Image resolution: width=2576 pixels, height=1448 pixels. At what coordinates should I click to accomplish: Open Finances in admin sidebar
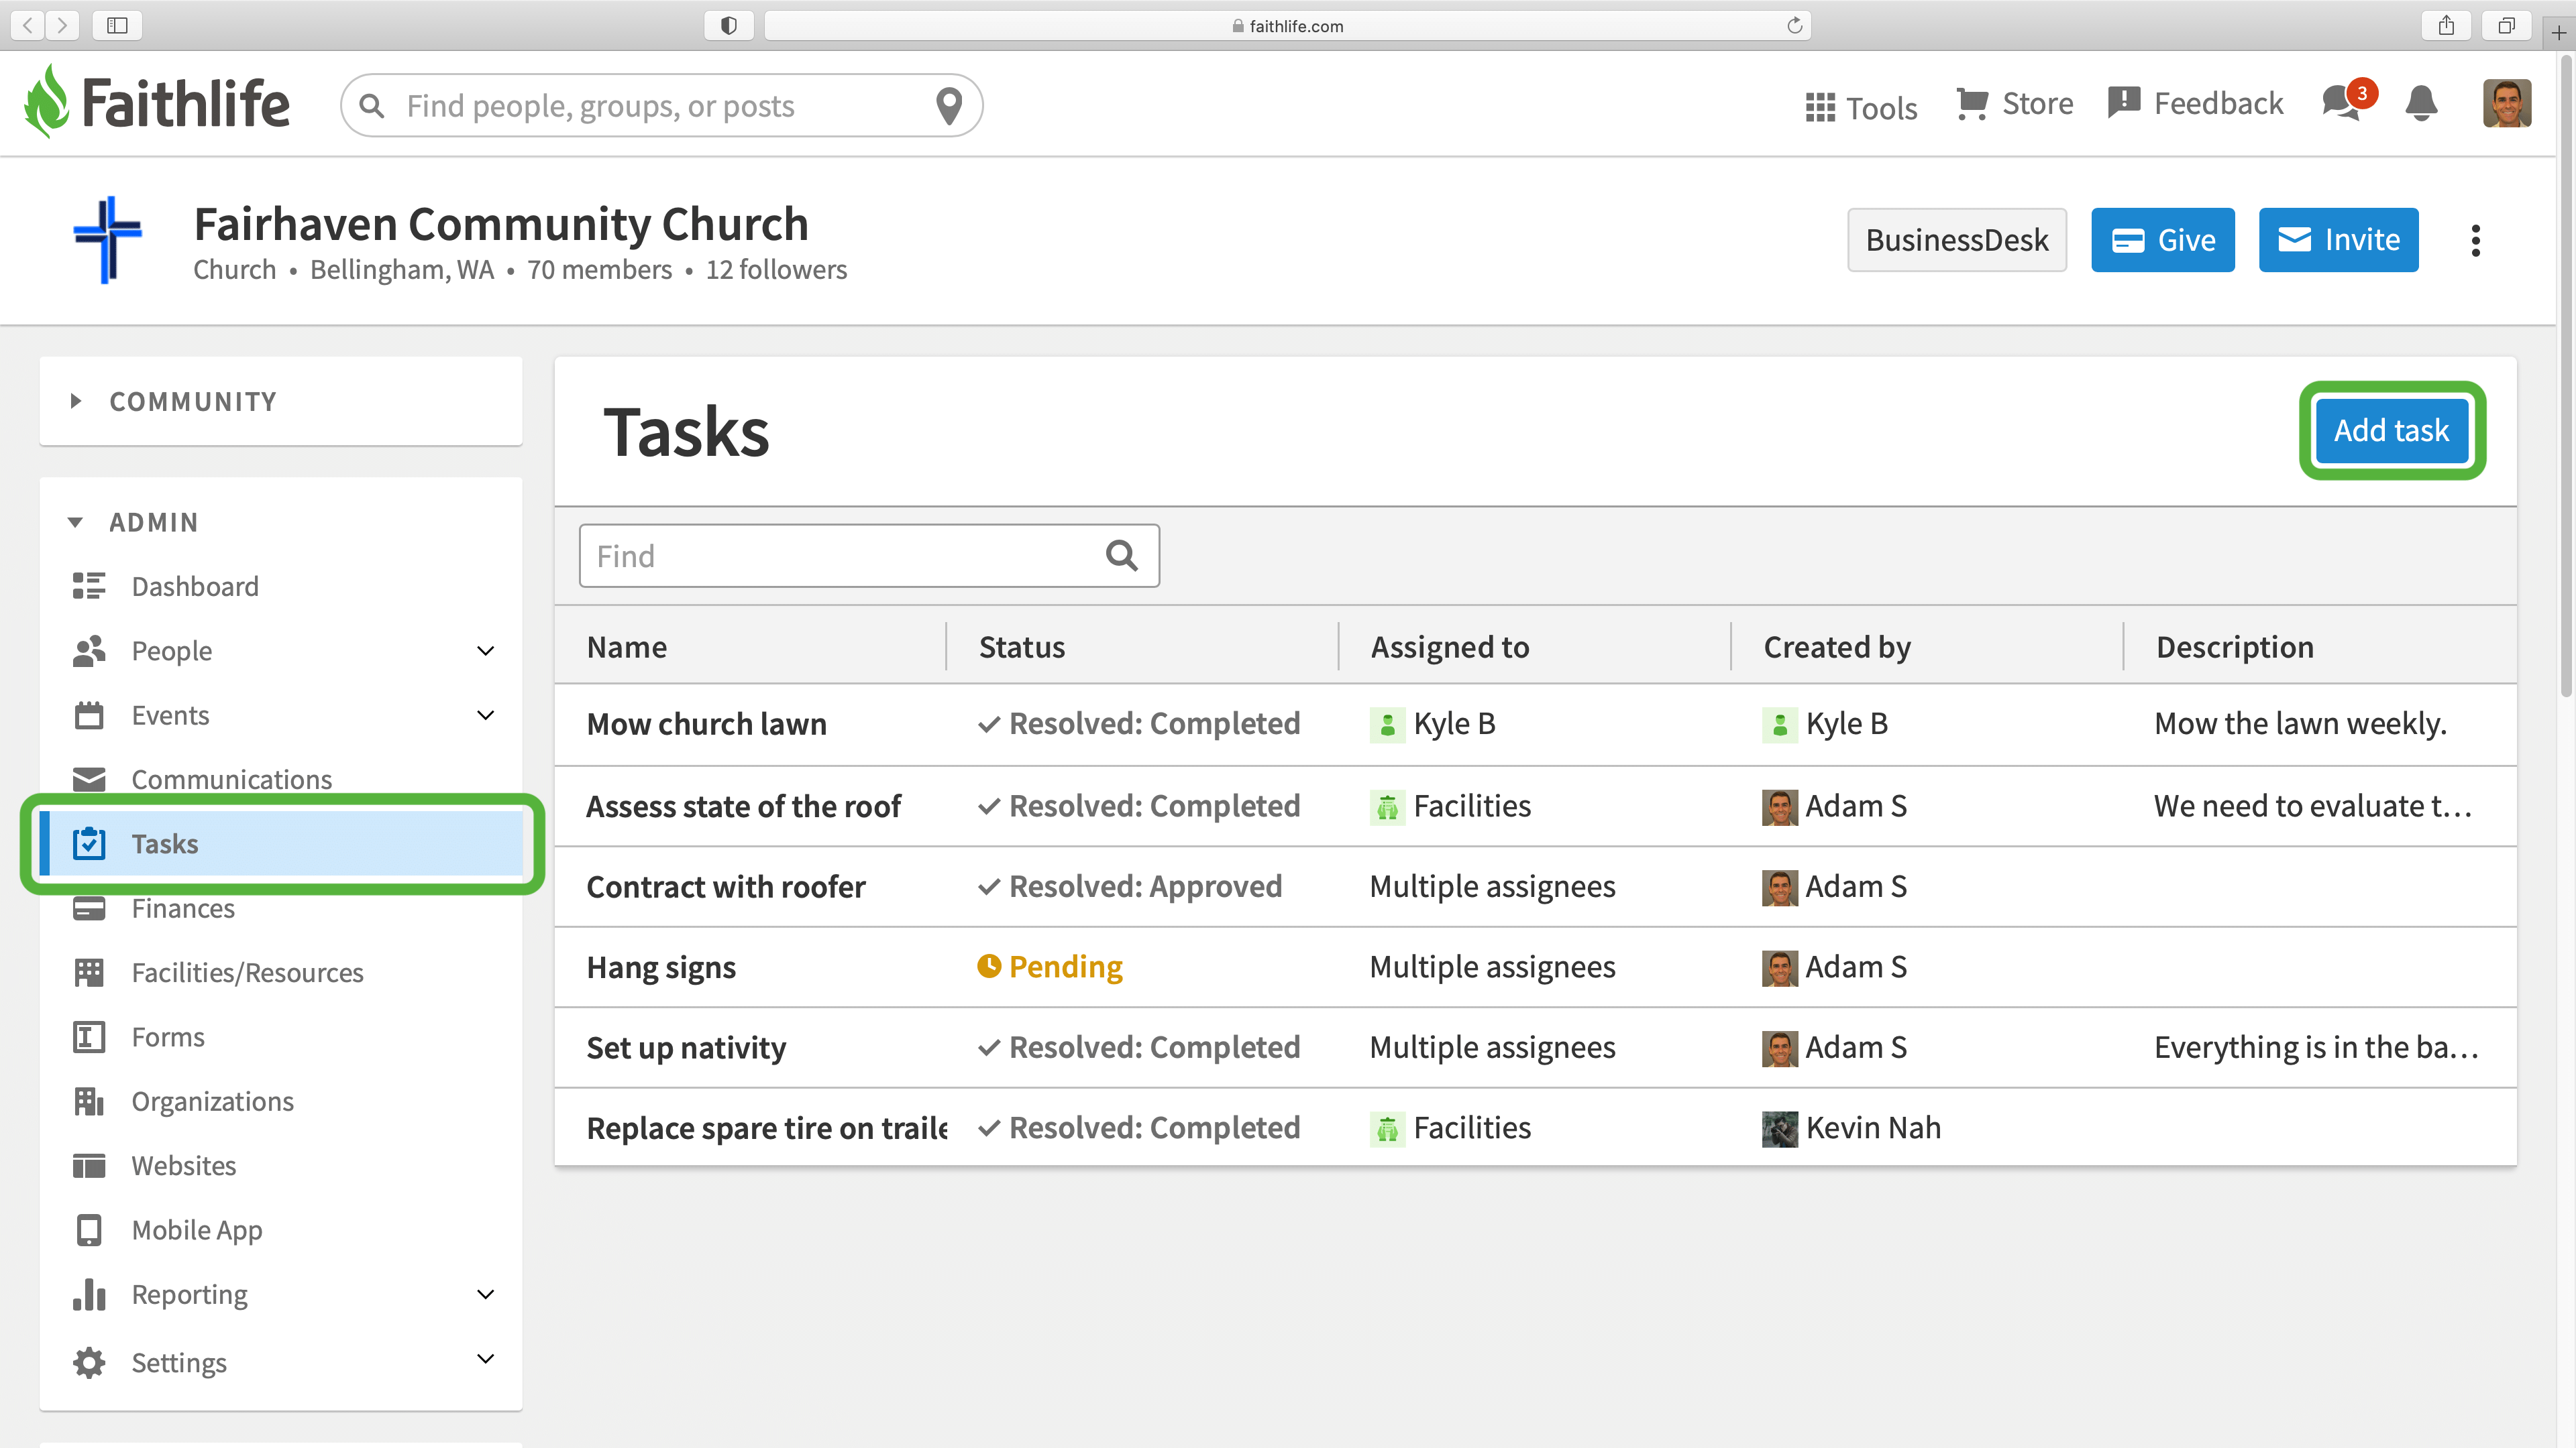(183, 908)
